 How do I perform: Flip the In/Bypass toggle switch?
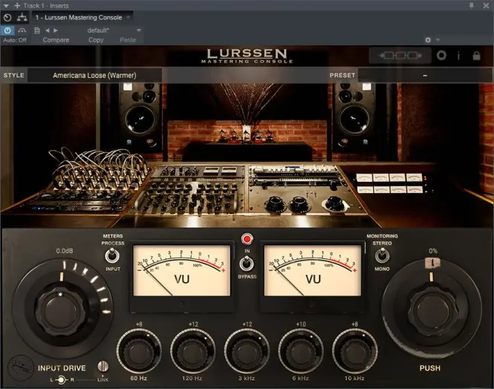[x=247, y=264]
